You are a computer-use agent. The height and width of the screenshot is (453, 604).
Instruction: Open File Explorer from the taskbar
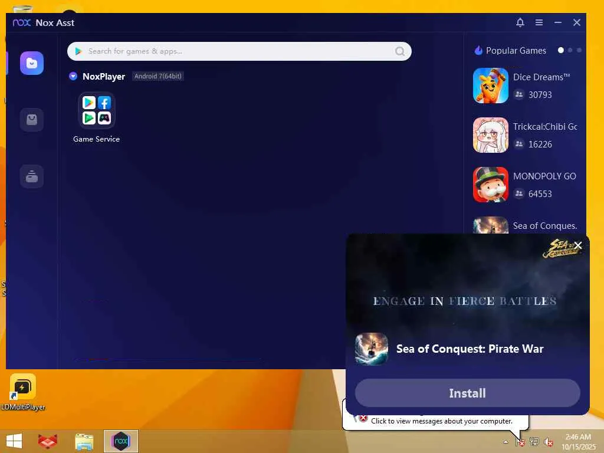84,441
